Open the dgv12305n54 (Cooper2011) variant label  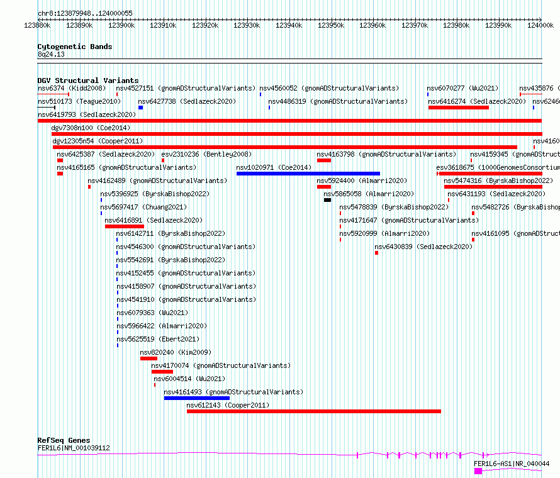98,141
